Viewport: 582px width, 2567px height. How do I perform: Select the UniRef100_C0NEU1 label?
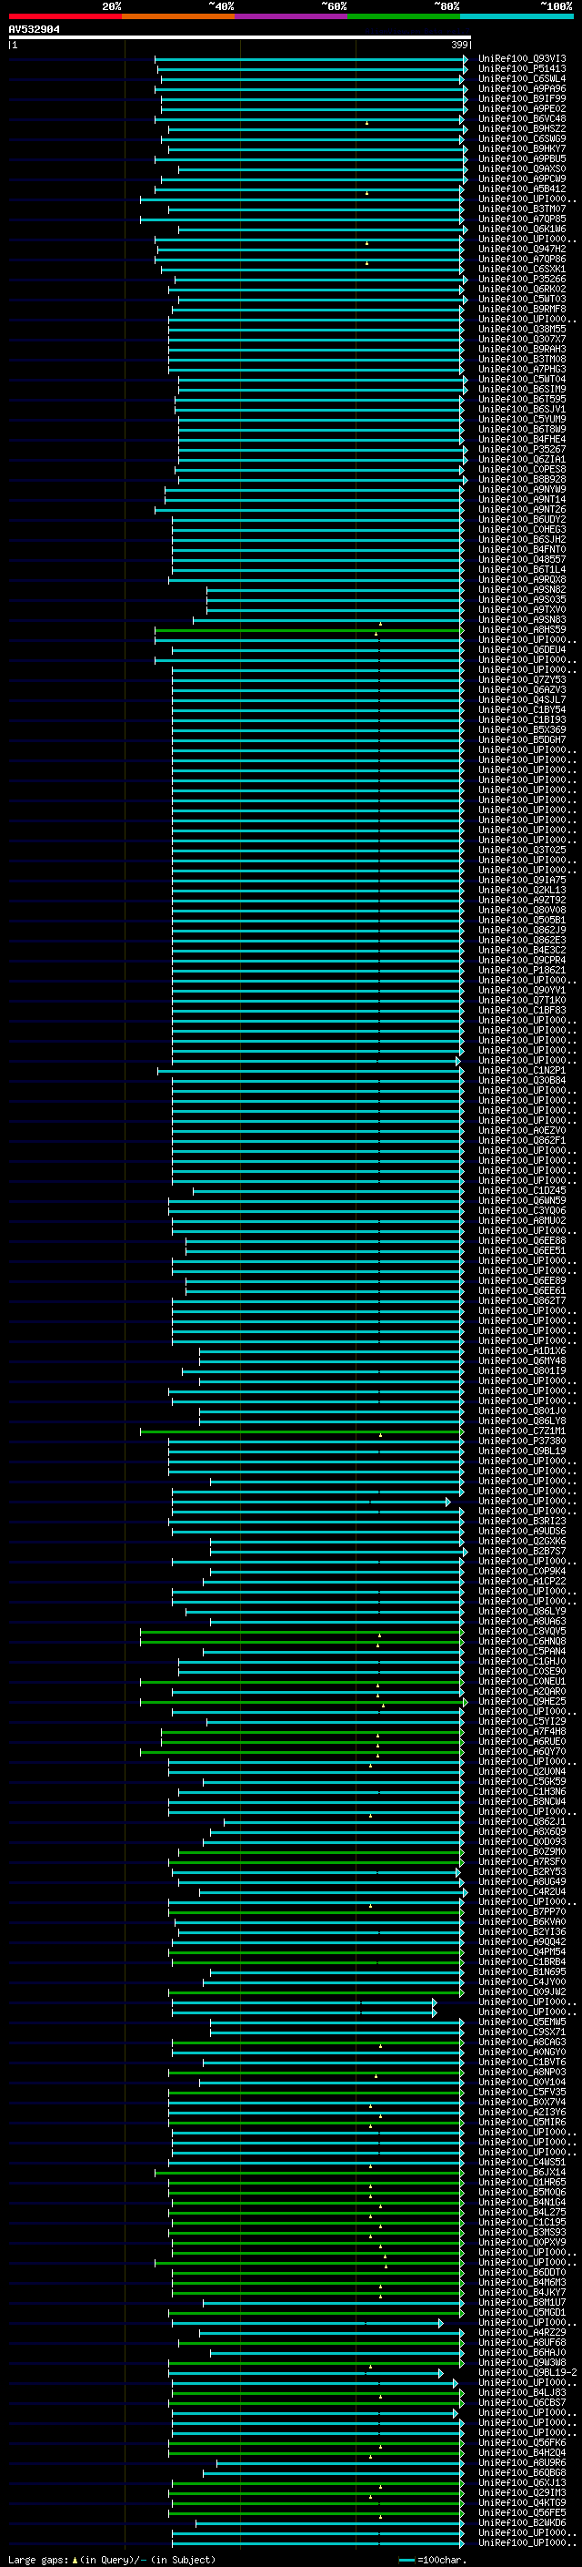521,1682
